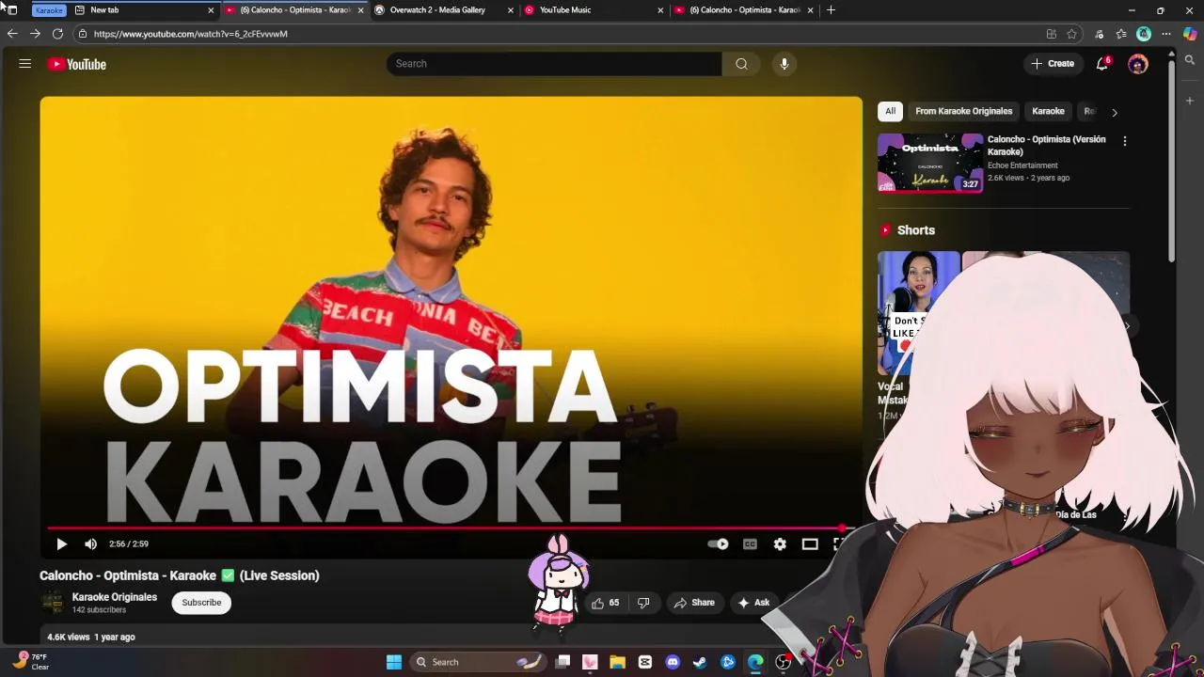Close the New tab browser tab
This screenshot has width=1204, height=677.
pos(211,10)
